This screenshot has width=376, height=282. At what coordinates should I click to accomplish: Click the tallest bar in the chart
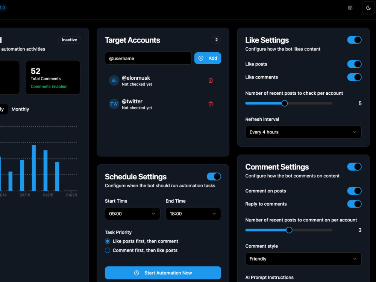(x=34, y=168)
